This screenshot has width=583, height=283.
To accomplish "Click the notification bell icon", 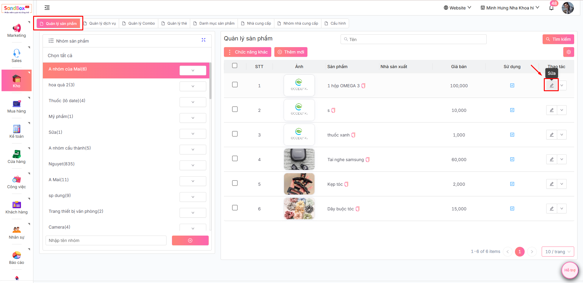I will [x=551, y=8].
